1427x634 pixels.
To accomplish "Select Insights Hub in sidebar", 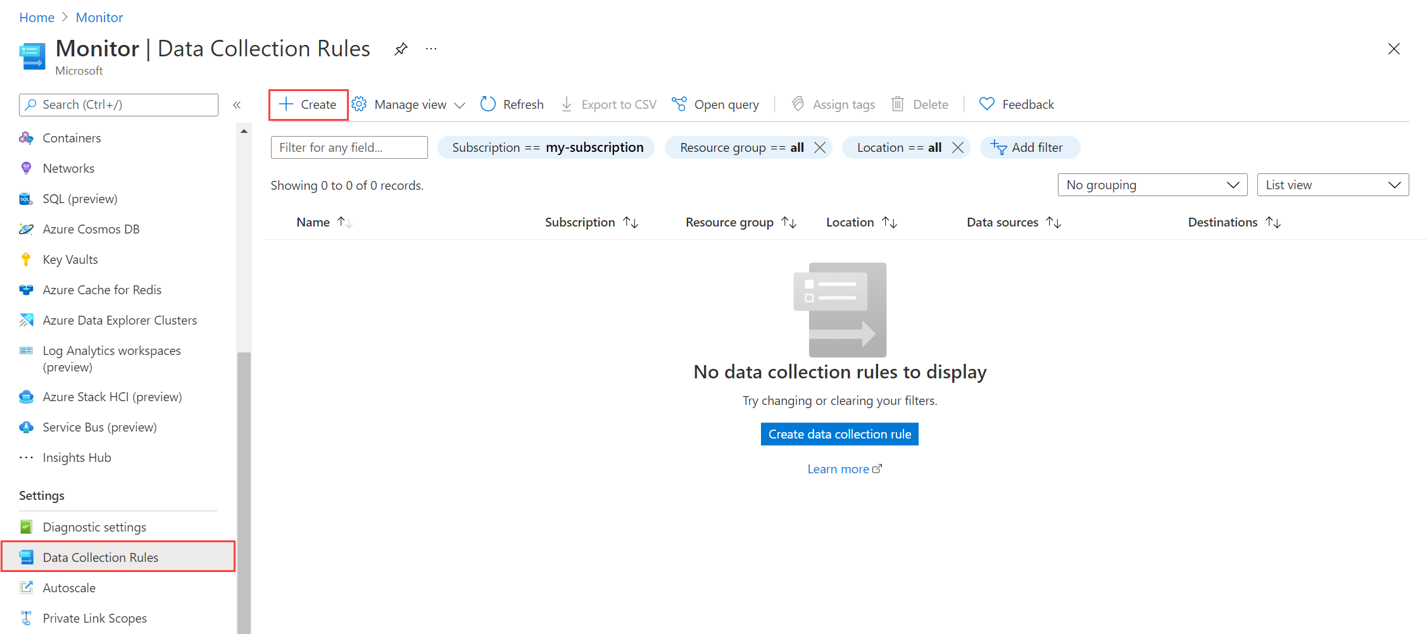I will (x=77, y=457).
